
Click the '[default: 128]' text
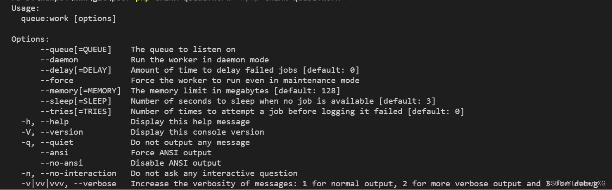coord(307,91)
